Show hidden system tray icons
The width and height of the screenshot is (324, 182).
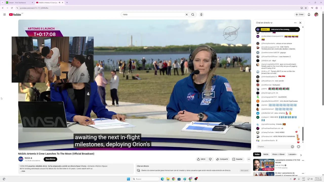click(x=291, y=179)
